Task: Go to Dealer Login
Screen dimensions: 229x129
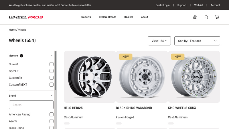Action: click(163, 5)
